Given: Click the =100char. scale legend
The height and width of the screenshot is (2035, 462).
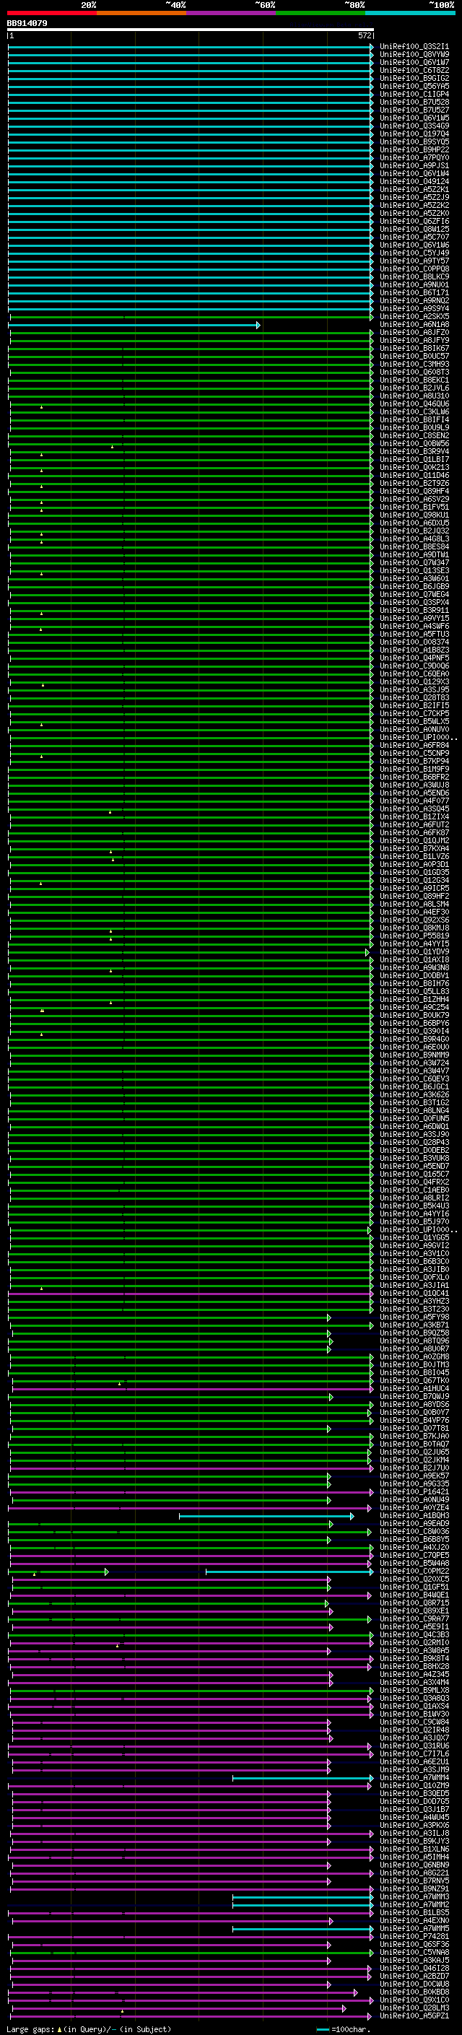Looking at the screenshot, I should 344,2029.
